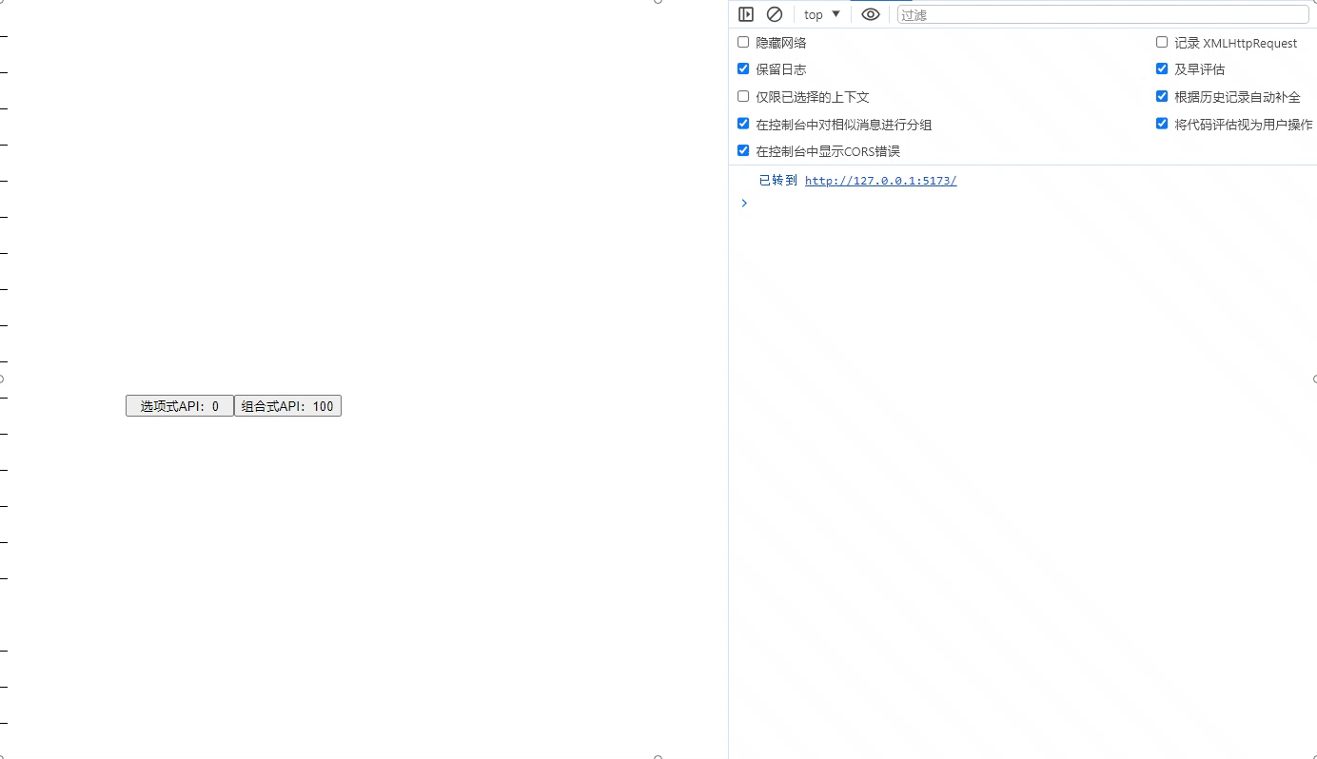This screenshot has height=759, width=1317.
Task: Clear the console with the ban icon
Action: [x=775, y=14]
